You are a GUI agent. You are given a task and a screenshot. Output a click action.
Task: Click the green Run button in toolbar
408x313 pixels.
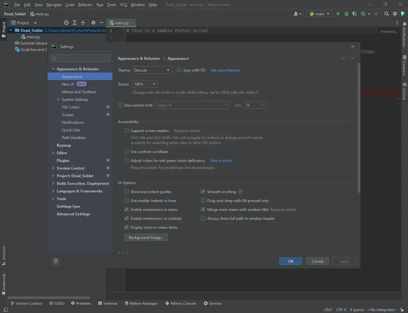[338, 14]
